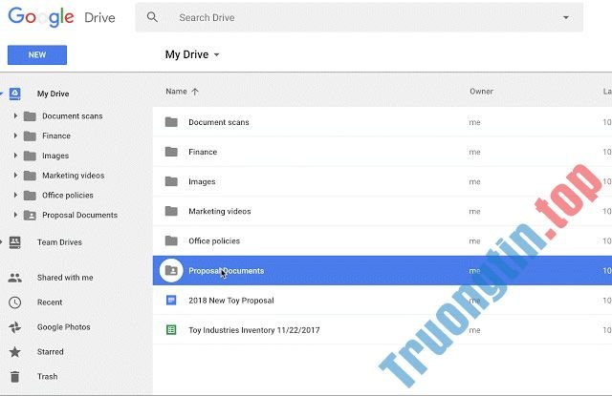
Task: Click Marketing videos folder icon in file list
Action: 171,211
